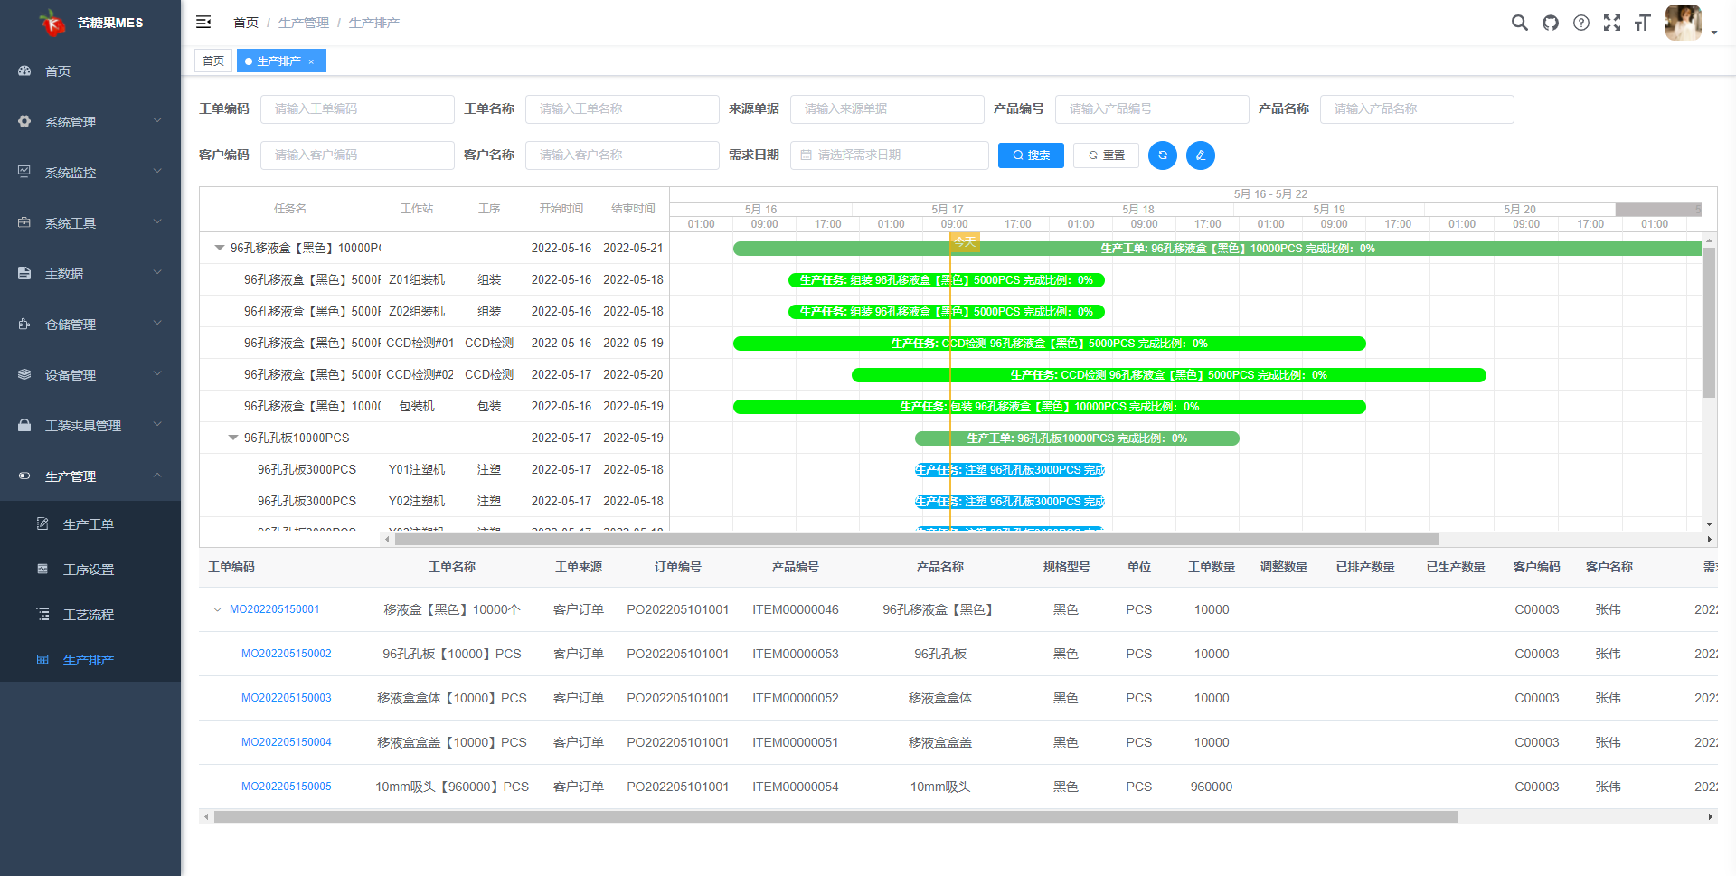1736x876 pixels.
Task: Open the 生产工单 sidebar menu item
Action: tap(89, 524)
